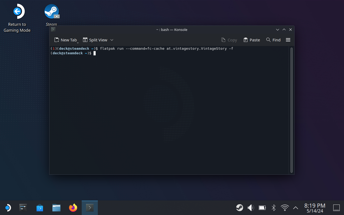Expand the Split View dropdown chevron

pyautogui.click(x=112, y=40)
